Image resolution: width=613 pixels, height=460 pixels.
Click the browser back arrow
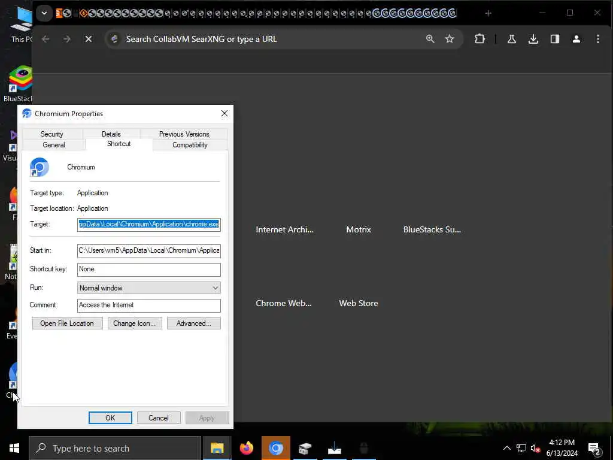tap(45, 39)
